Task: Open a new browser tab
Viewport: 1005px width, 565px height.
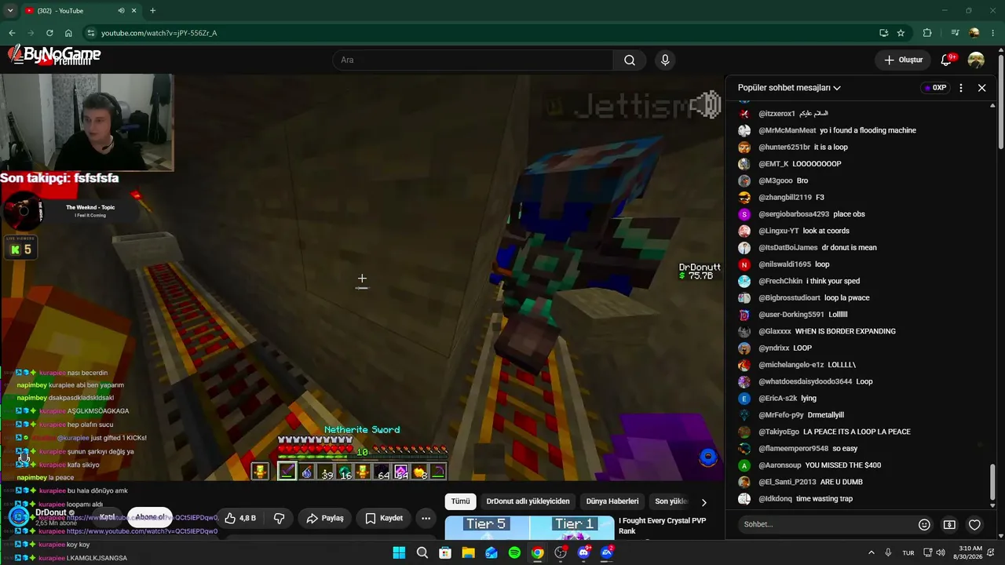Action: [x=152, y=11]
